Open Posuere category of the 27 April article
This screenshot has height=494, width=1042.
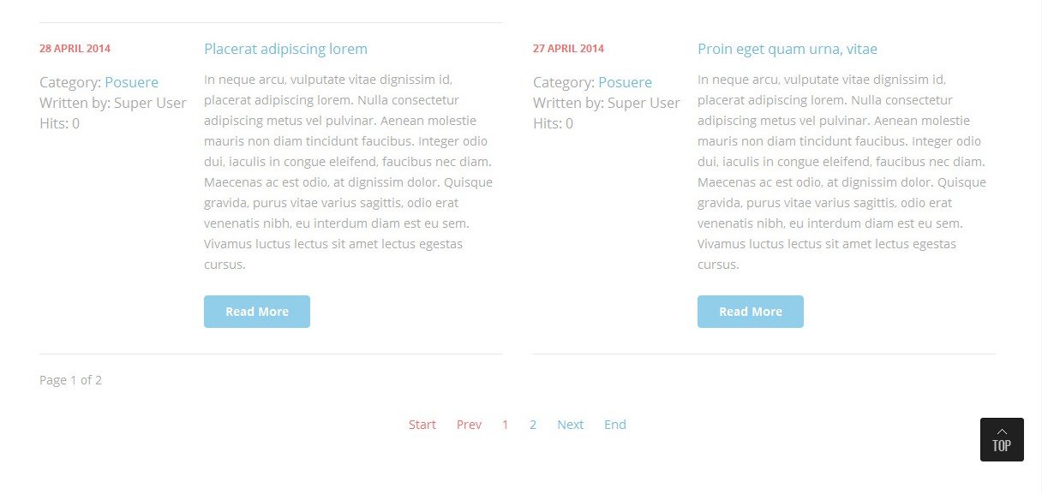tap(625, 82)
